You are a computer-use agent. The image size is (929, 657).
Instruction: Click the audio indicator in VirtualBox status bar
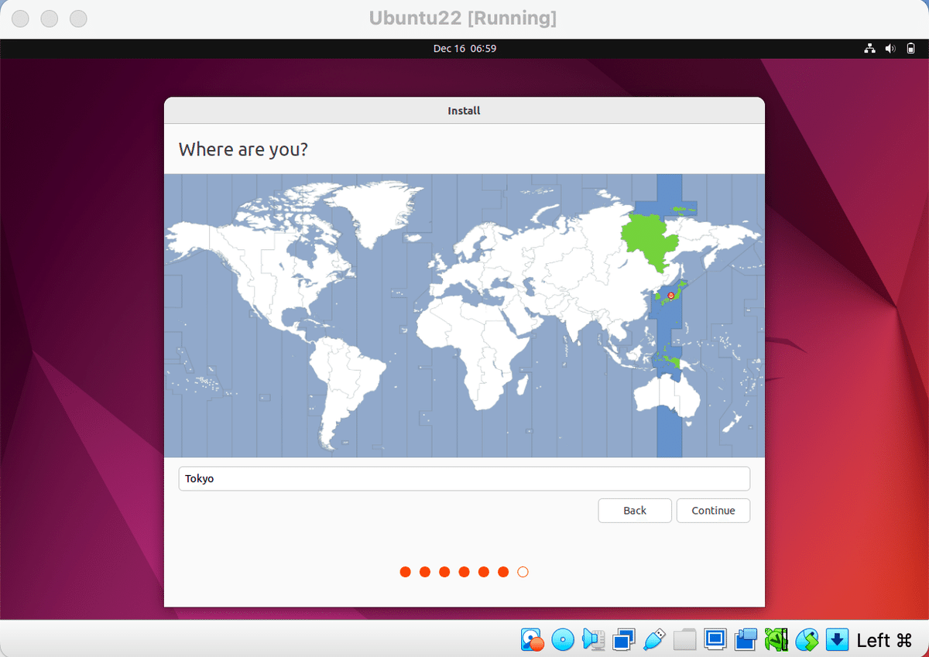593,640
